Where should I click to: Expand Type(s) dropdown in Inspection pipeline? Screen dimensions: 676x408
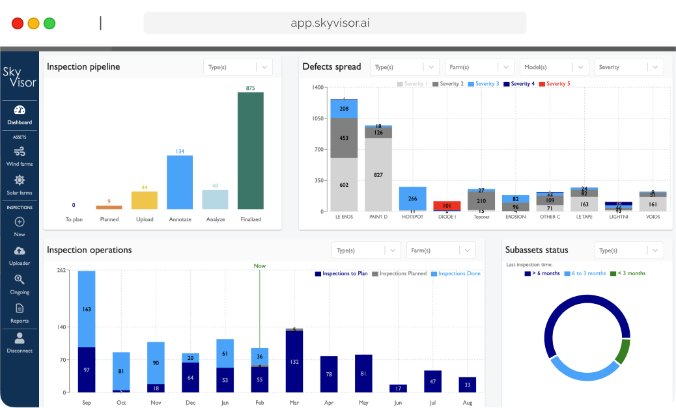(x=238, y=67)
